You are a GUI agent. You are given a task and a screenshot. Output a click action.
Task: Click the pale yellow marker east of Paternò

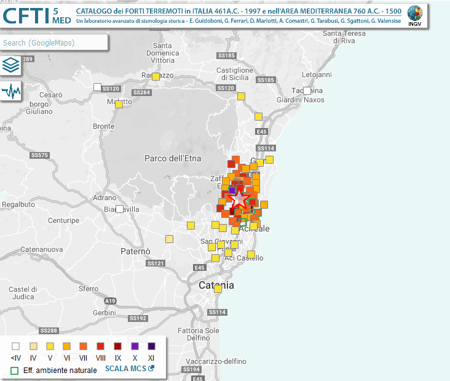169,239
